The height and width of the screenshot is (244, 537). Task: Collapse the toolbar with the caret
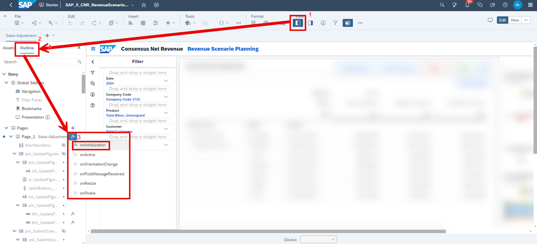5,16
